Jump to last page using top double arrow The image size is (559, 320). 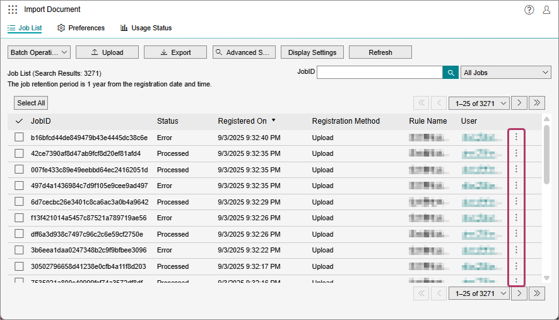[537, 103]
